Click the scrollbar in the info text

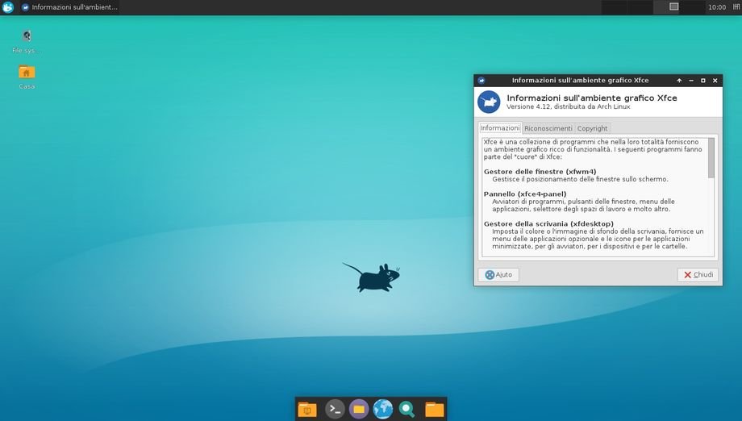coord(711,159)
